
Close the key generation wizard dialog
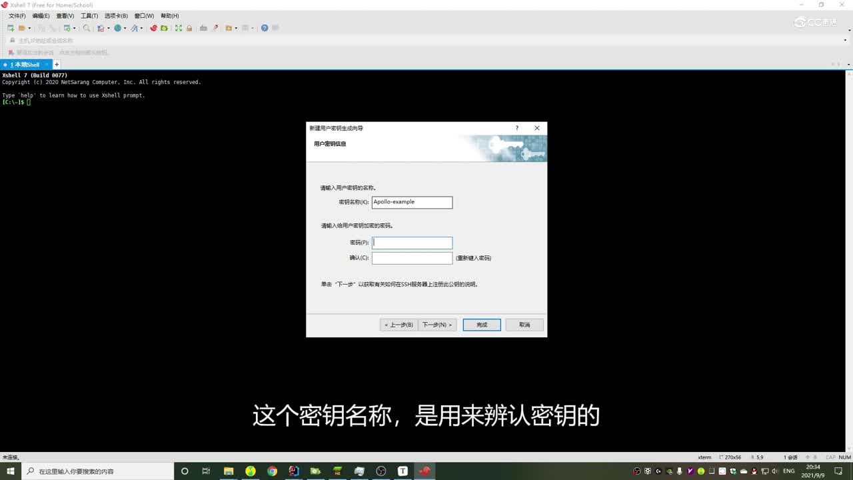click(537, 128)
